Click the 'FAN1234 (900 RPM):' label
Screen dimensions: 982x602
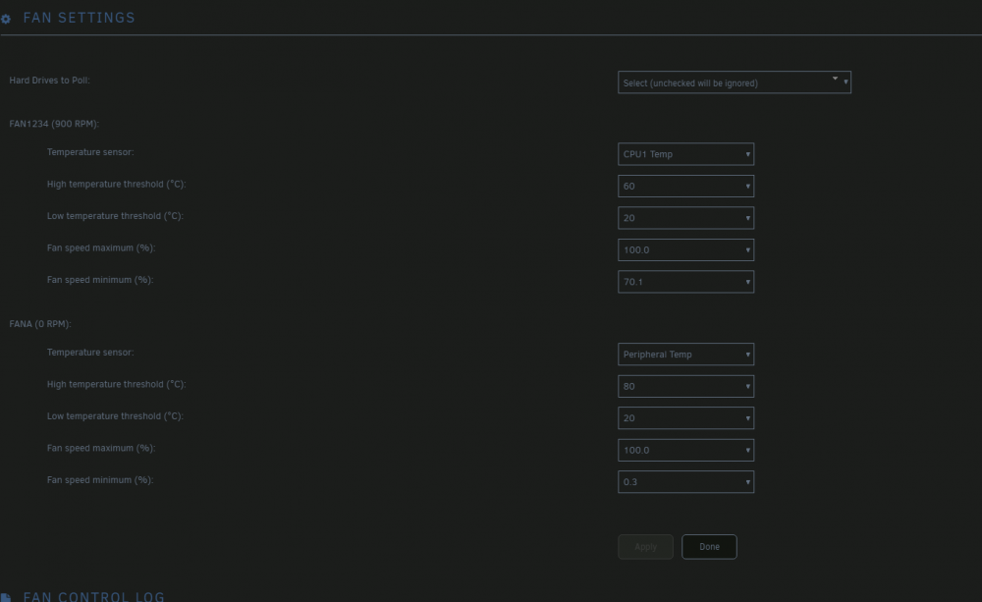pos(54,124)
